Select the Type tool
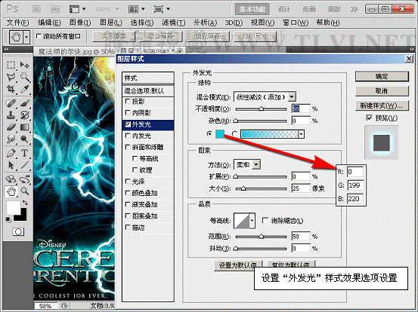 tap(25, 153)
